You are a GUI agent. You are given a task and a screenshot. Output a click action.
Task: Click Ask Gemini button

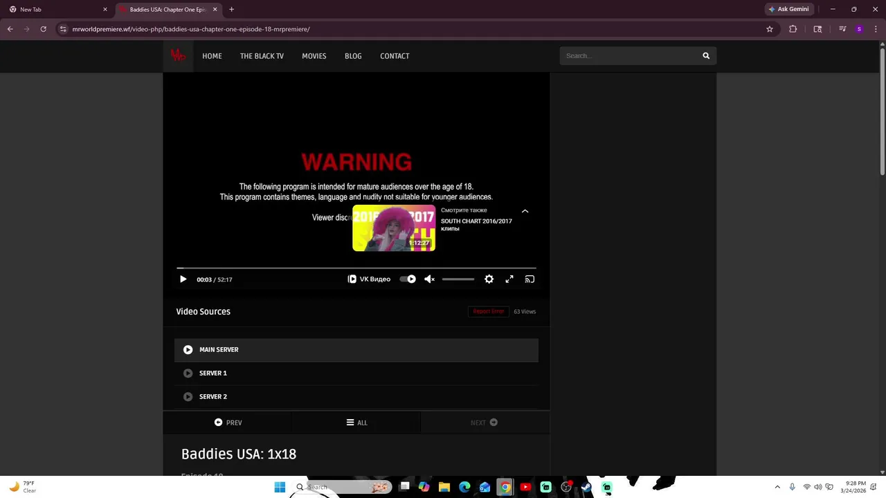point(788,10)
